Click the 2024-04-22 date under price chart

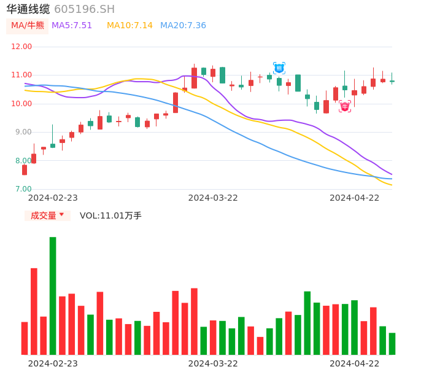click(x=355, y=198)
